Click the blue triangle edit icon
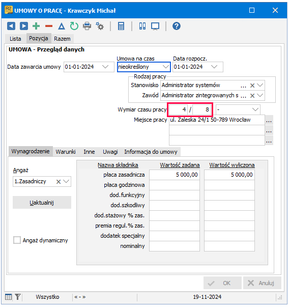 pyautogui.click(x=62, y=26)
